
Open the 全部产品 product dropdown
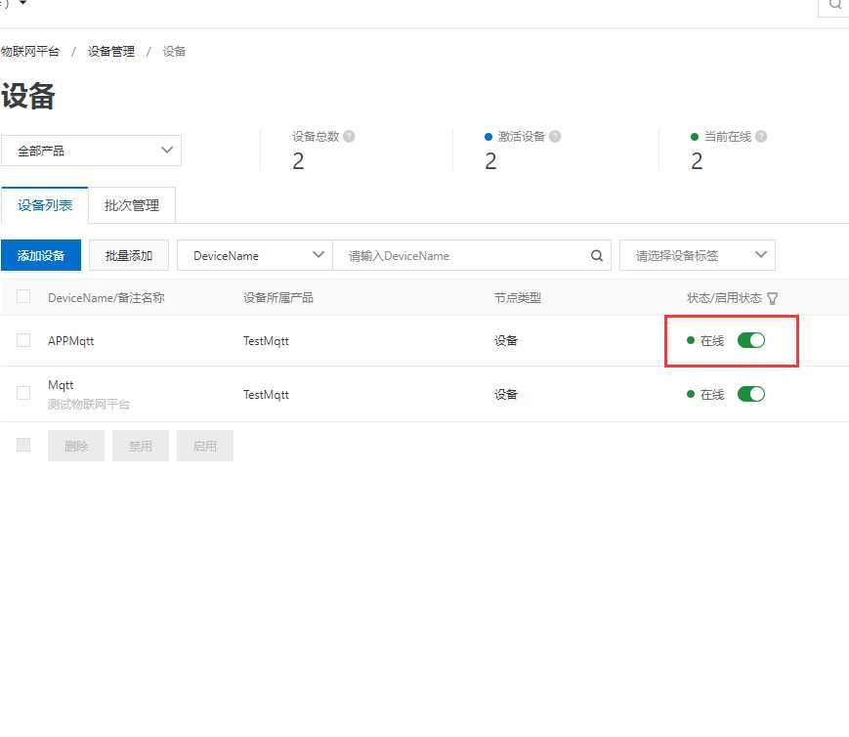coord(91,151)
